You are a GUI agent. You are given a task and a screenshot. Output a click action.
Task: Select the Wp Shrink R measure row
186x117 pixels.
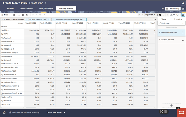click(12, 104)
